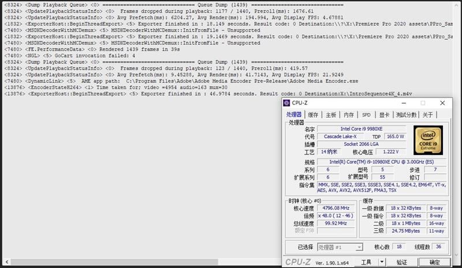Screen dimensions: 462x268
Task: Click the log line 'Exporter finished in : 46.9784 seconds'
Action: pyautogui.click(x=208, y=94)
